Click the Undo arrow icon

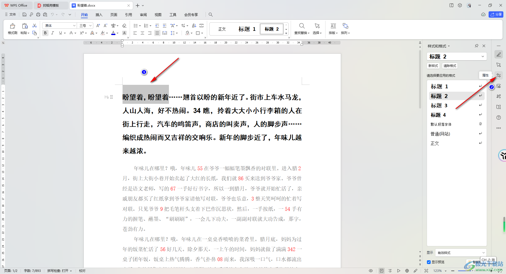click(x=52, y=14)
